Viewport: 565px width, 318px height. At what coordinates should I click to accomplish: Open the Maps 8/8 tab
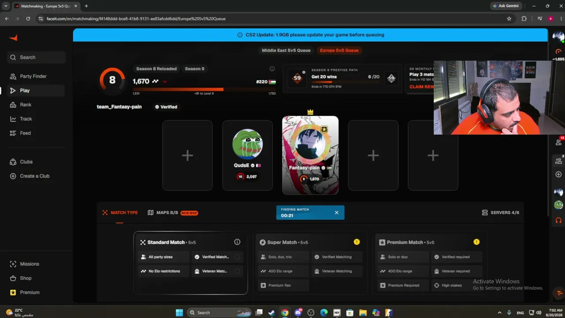click(173, 213)
